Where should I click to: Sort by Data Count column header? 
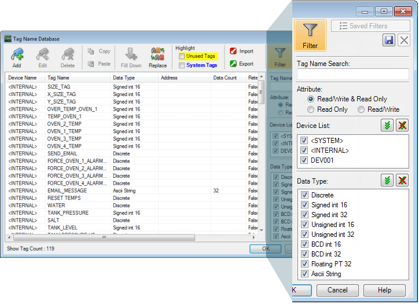coord(228,78)
